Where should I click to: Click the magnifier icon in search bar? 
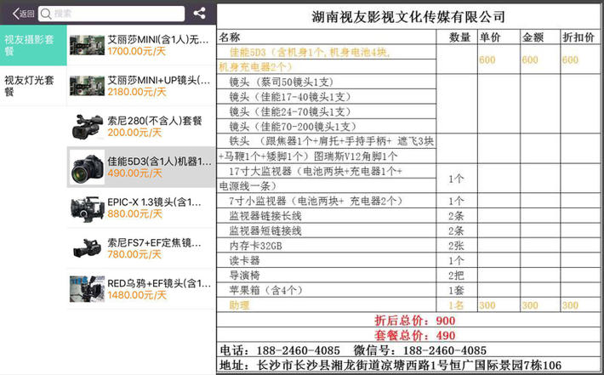[47, 14]
